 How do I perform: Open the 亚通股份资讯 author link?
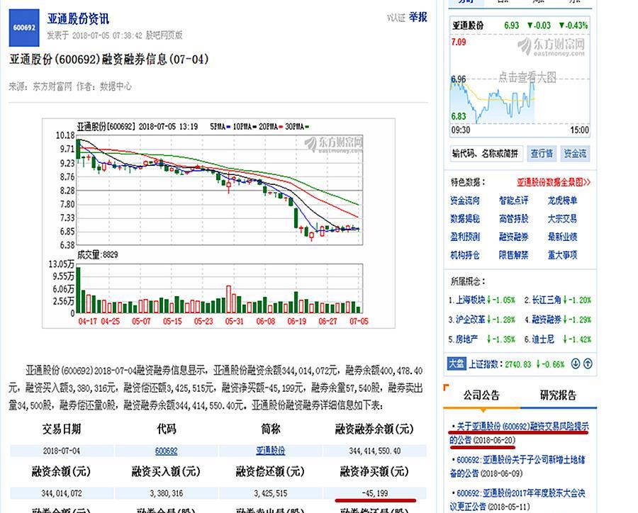(x=78, y=18)
